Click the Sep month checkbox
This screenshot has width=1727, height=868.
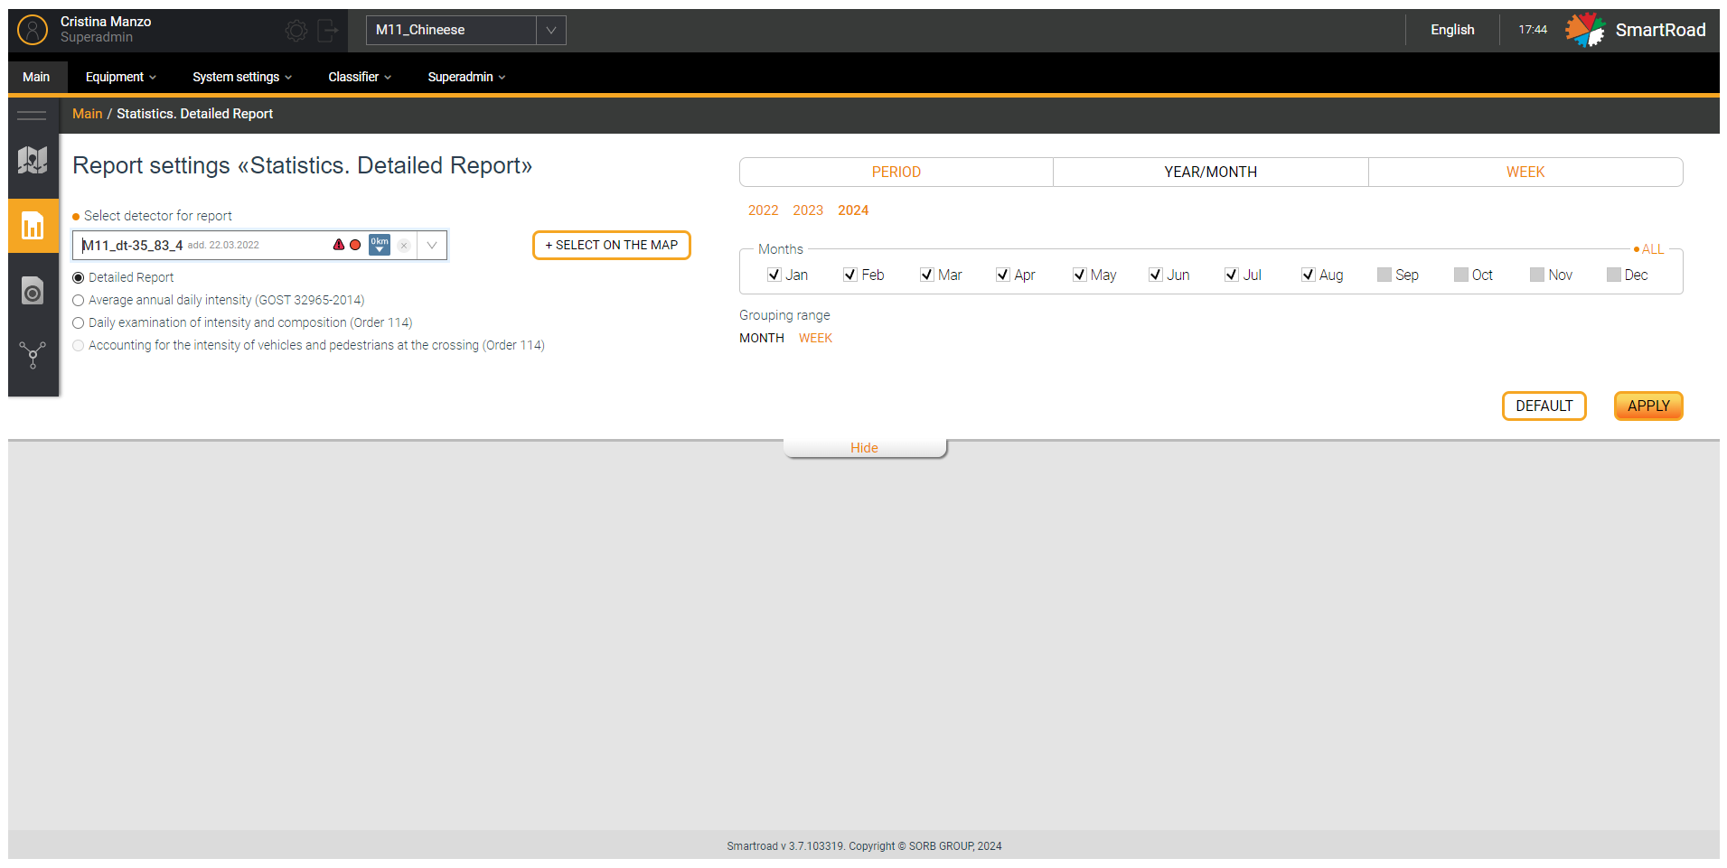[x=1384, y=275]
